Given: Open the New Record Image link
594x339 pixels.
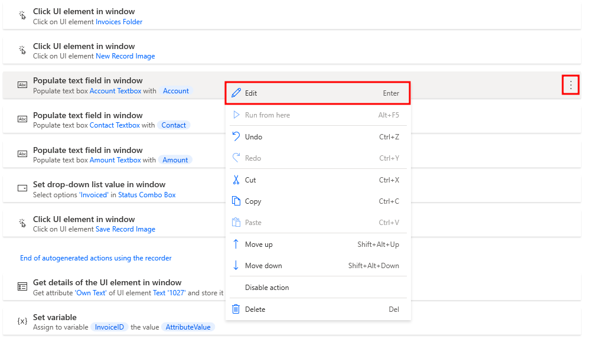Looking at the screenshot, I should click(x=125, y=56).
